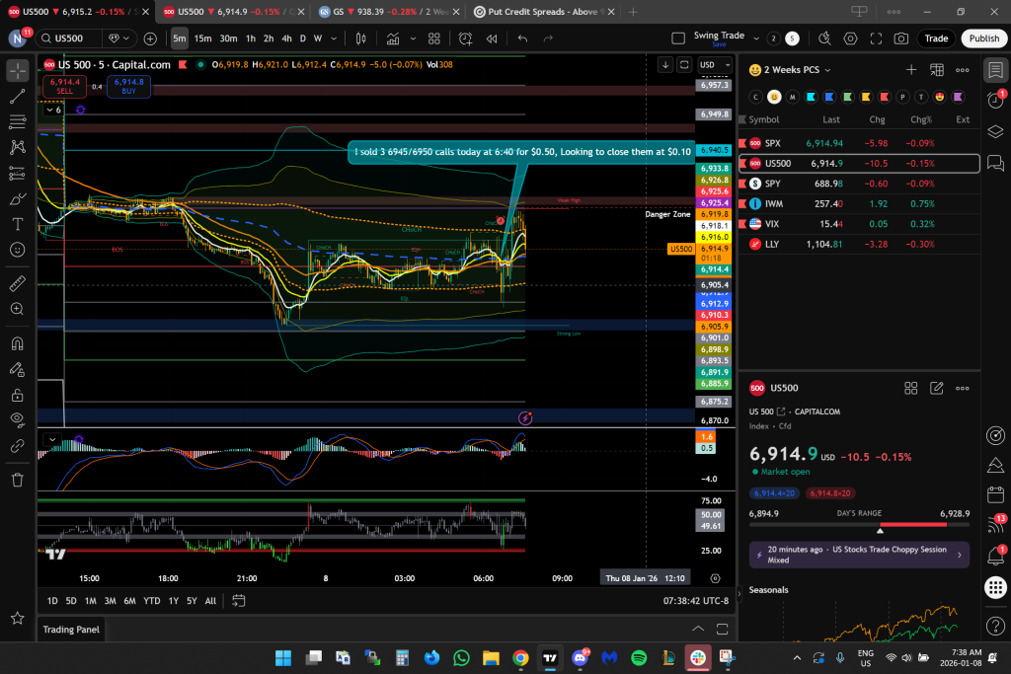This screenshot has width=1011, height=674.
Task: Toggle Magnet mode on the drawing toolbar
Action: pos(17,344)
